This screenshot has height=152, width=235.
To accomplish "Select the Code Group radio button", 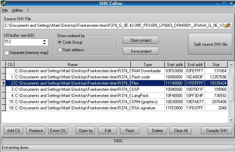I will pos(59,42).
